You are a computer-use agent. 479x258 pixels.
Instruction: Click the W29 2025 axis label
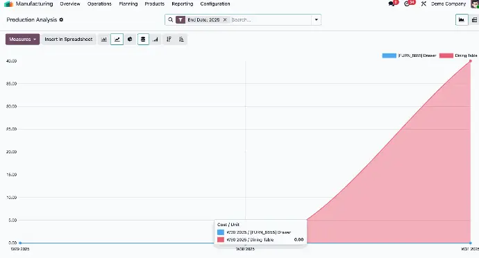20,249
